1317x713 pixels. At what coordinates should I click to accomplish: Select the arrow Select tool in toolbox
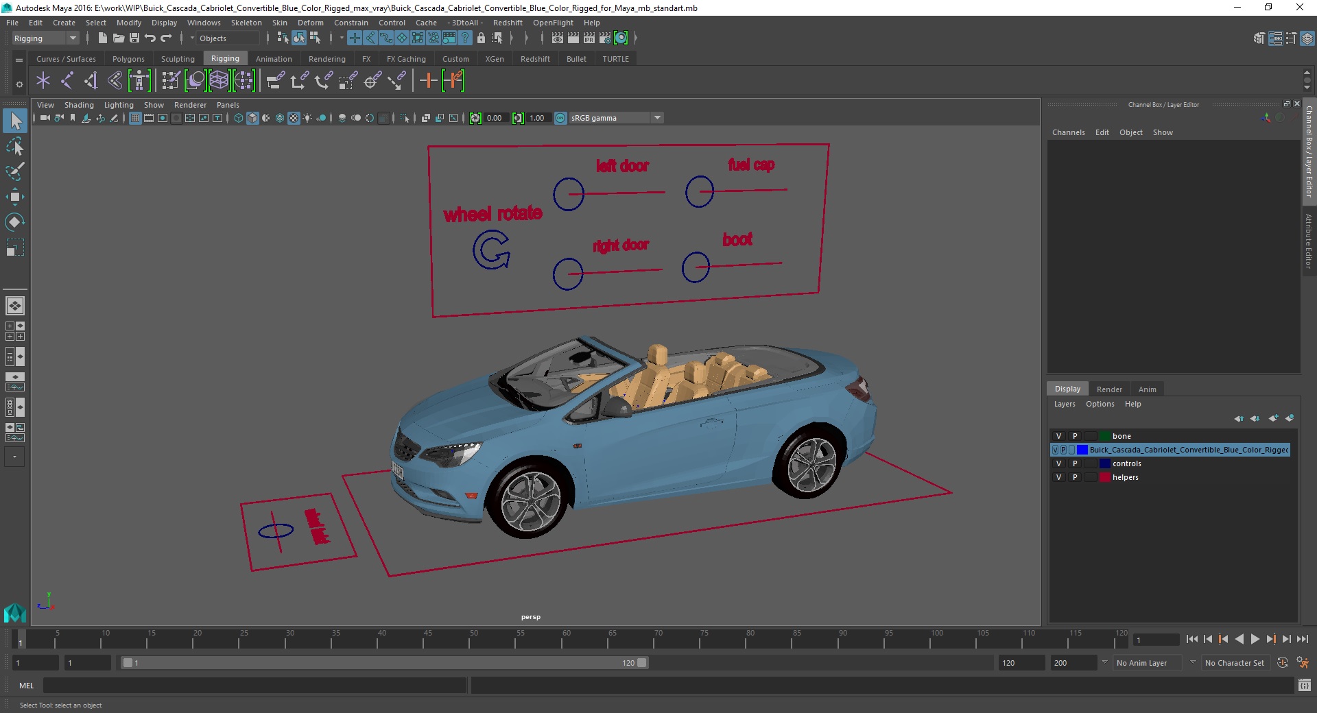[x=15, y=121]
